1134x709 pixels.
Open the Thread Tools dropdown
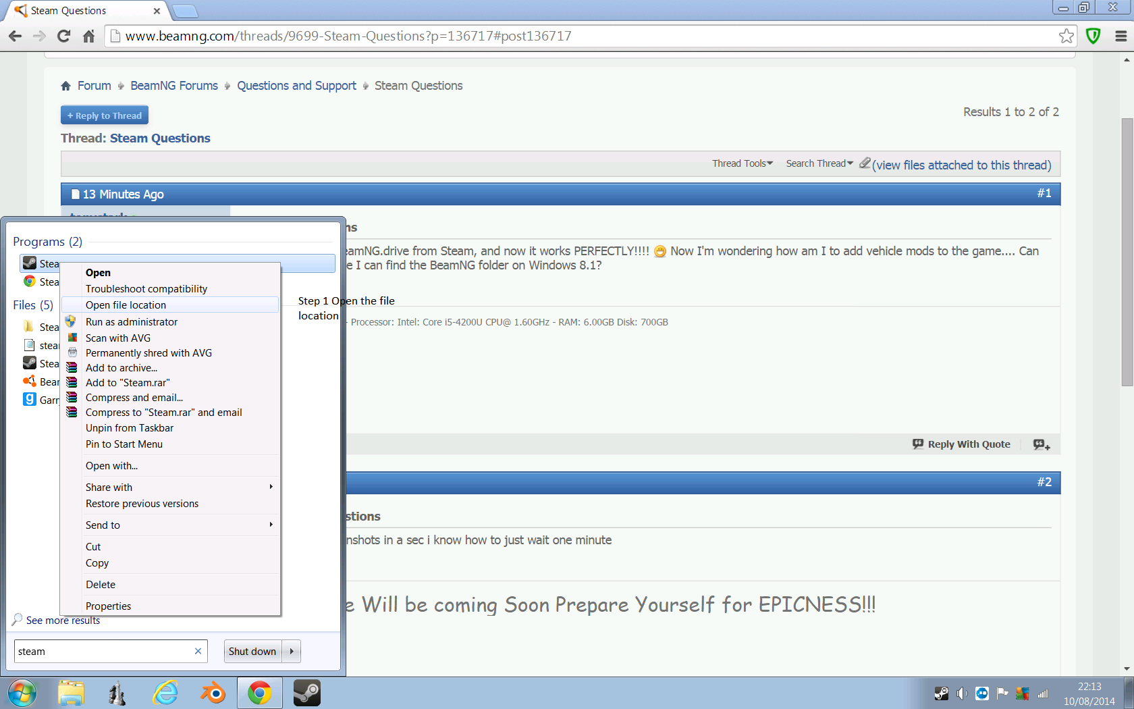(x=742, y=163)
